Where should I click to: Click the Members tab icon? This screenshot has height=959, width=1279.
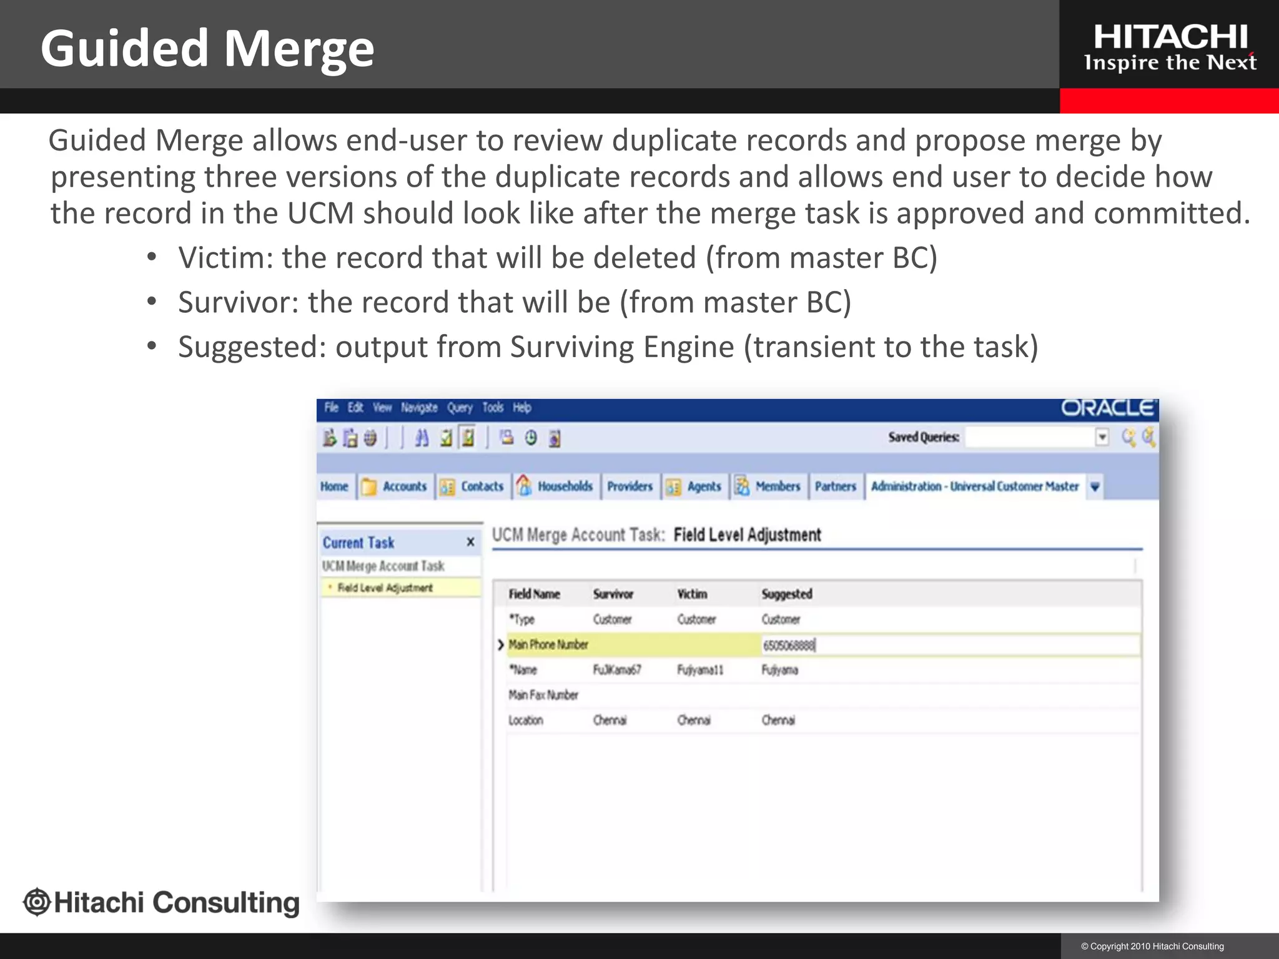(x=741, y=486)
